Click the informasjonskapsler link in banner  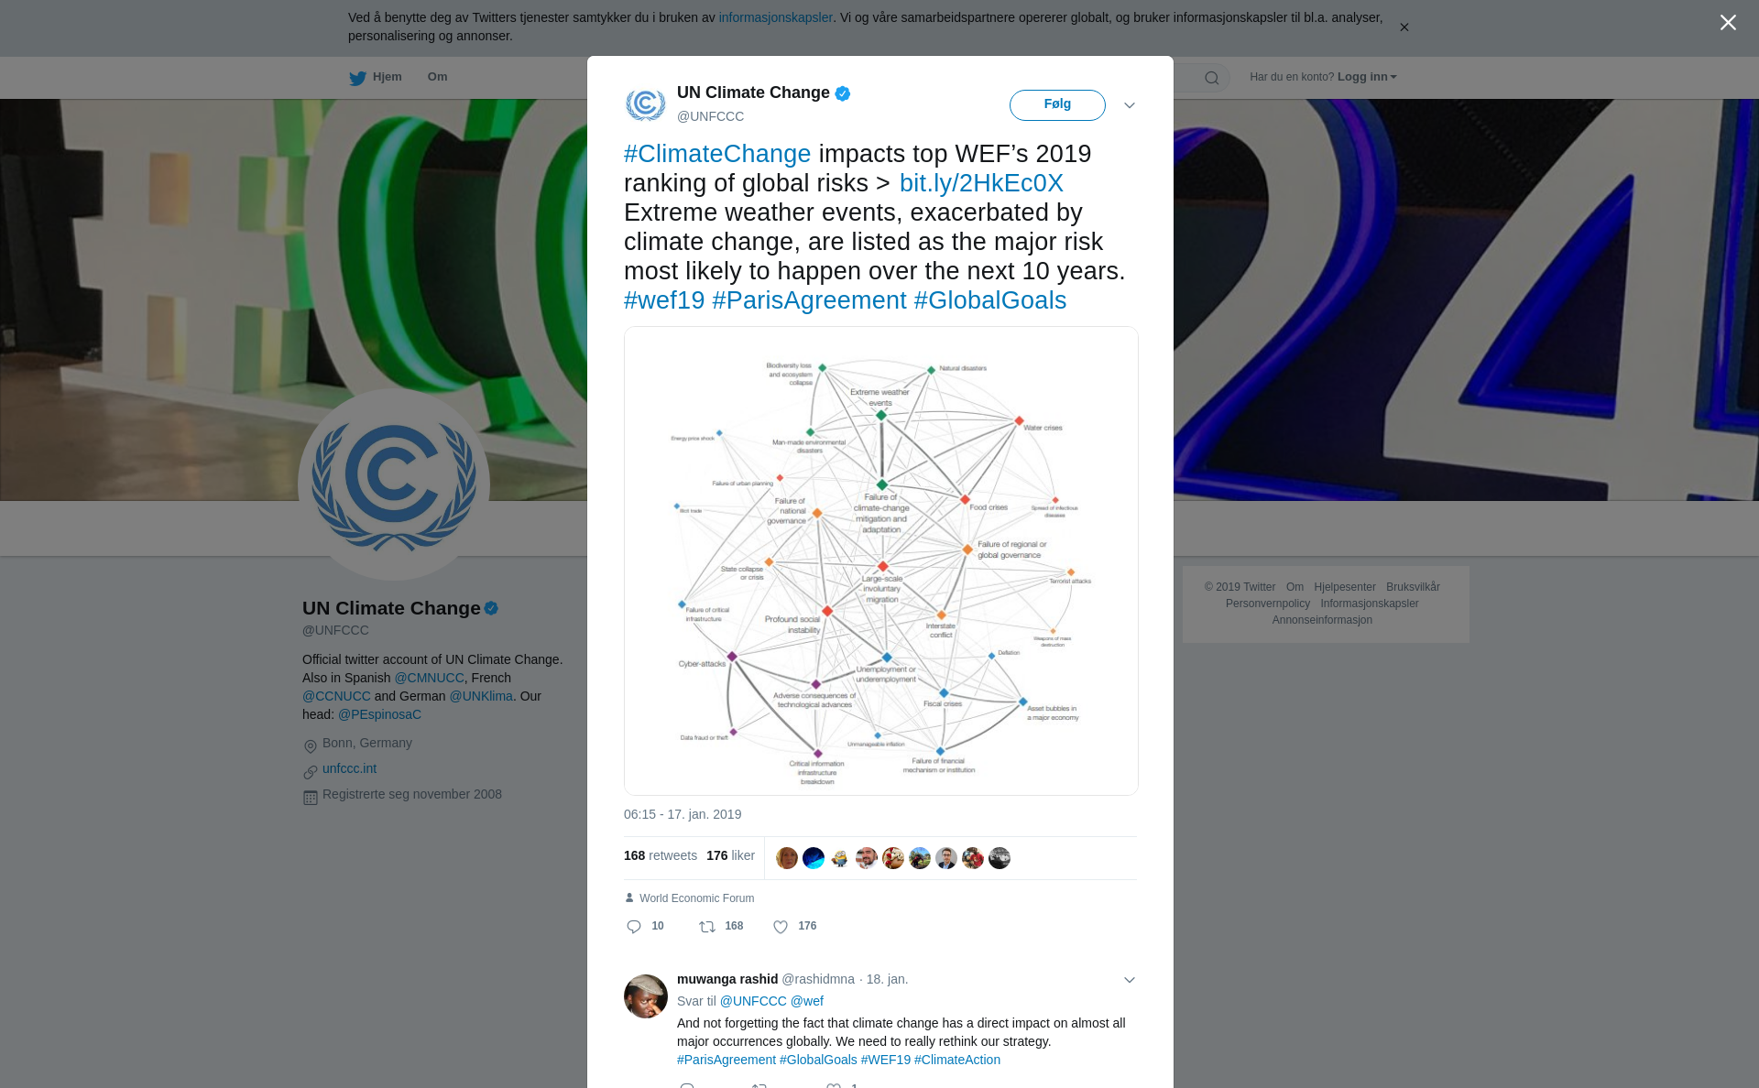pyautogui.click(x=775, y=17)
